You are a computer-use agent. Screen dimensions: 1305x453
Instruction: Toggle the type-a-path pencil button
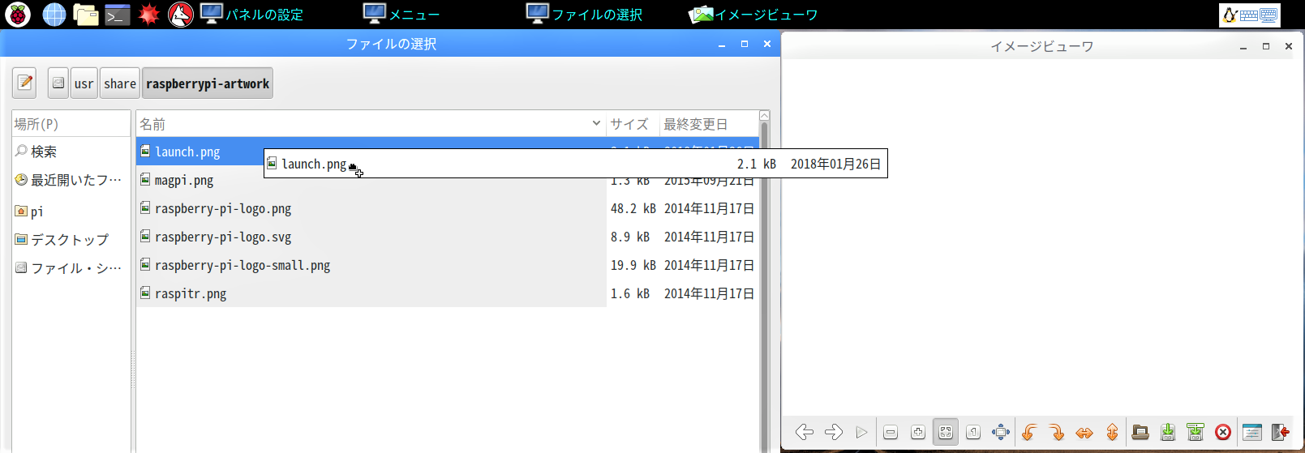coord(24,83)
